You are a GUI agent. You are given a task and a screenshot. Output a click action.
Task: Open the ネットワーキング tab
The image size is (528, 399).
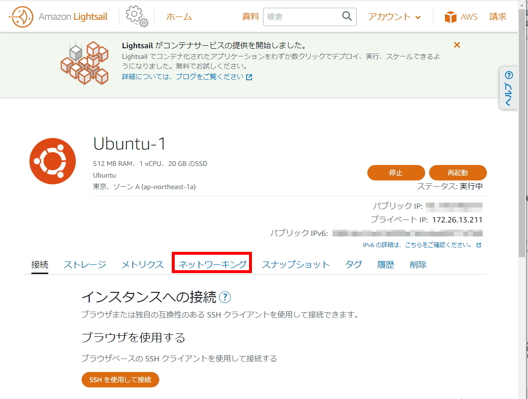pyautogui.click(x=212, y=265)
